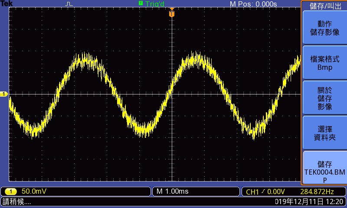Image resolution: width=347 pixels, height=208 pixels.
Task: Select the M Pos: 0.000s readout
Action: click(253, 4)
